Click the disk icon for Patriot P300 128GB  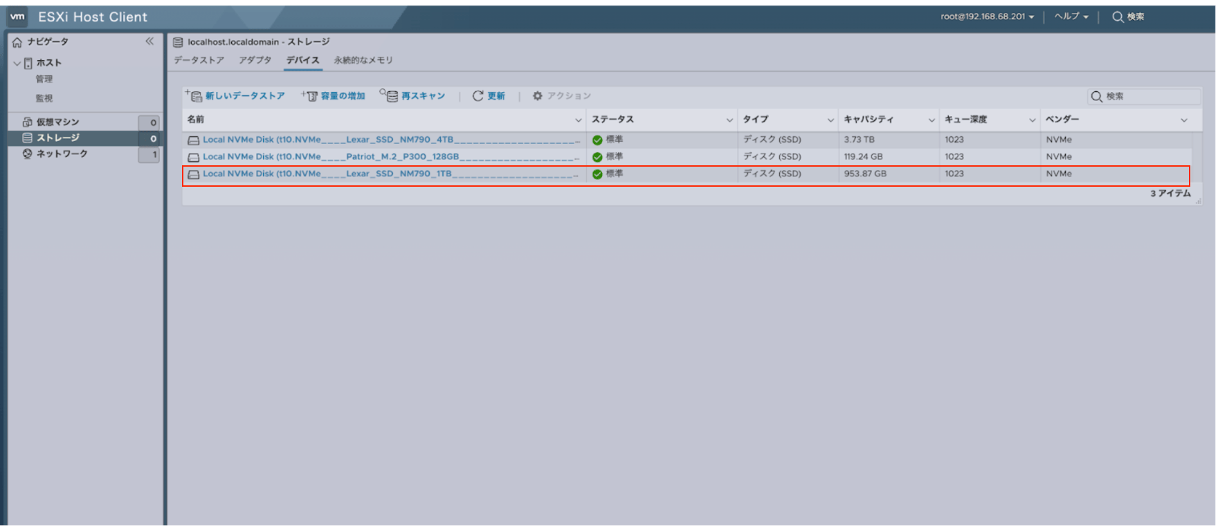click(x=194, y=157)
